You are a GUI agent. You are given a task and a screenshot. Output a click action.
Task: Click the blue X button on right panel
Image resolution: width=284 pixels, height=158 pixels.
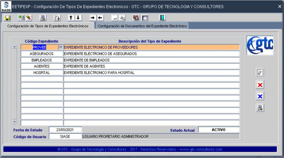point(260,96)
